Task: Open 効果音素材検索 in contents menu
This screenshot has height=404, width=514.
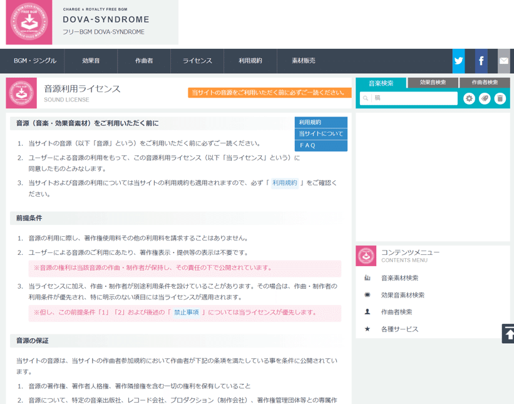Action: pos(403,295)
